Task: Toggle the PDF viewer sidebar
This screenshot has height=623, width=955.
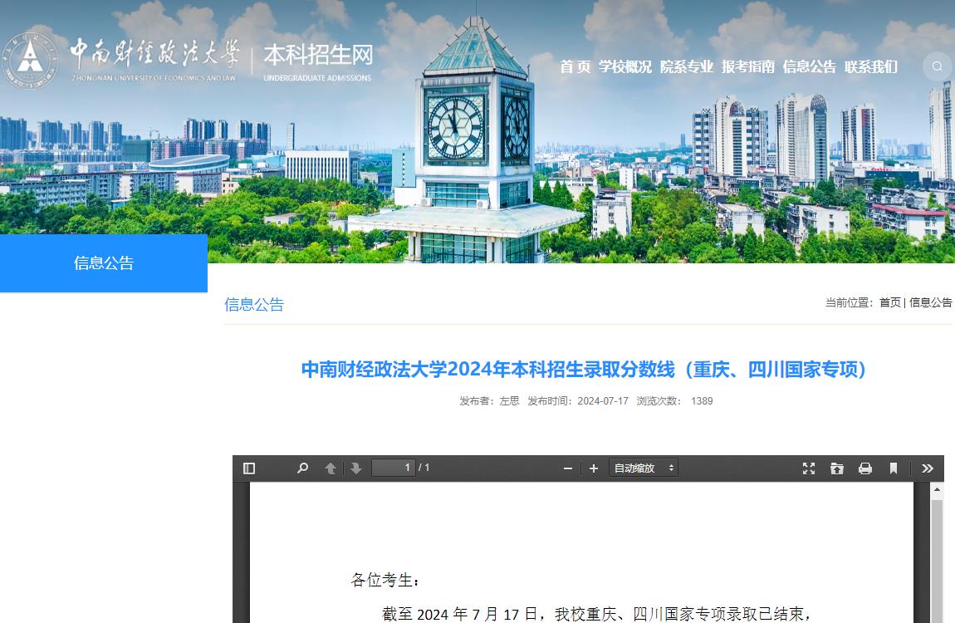Action: (x=249, y=468)
